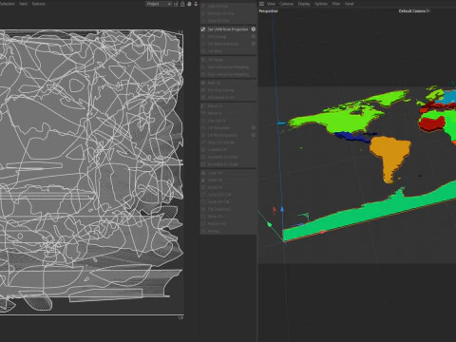Open the viewport Options menu
456x342 pixels.
[321, 4]
